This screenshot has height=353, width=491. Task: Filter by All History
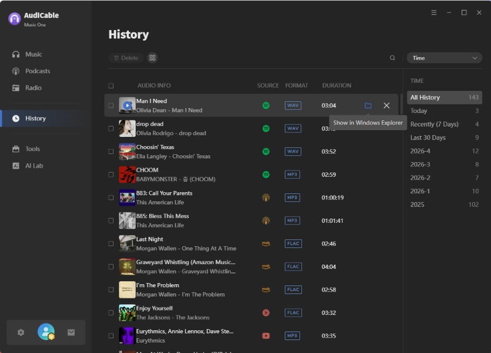[x=444, y=98]
